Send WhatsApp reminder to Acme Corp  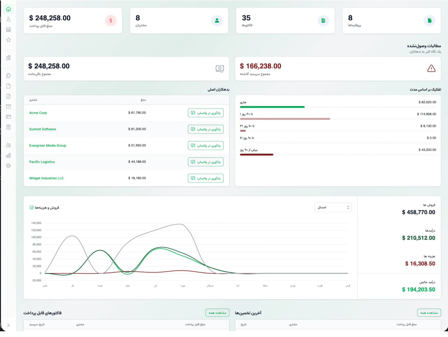tap(206, 113)
